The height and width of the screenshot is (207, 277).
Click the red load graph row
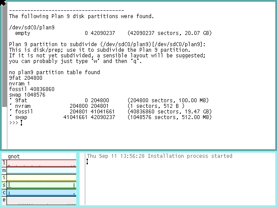(x=42, y=163)
